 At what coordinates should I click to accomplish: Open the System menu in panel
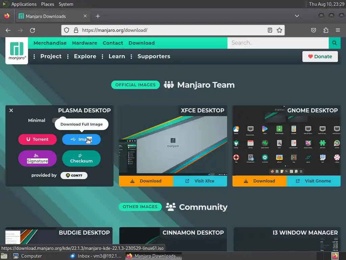tap(66, 4)
